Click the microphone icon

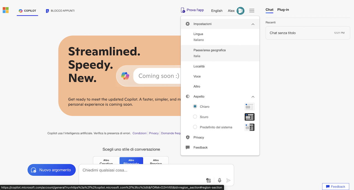click(220, 180)
